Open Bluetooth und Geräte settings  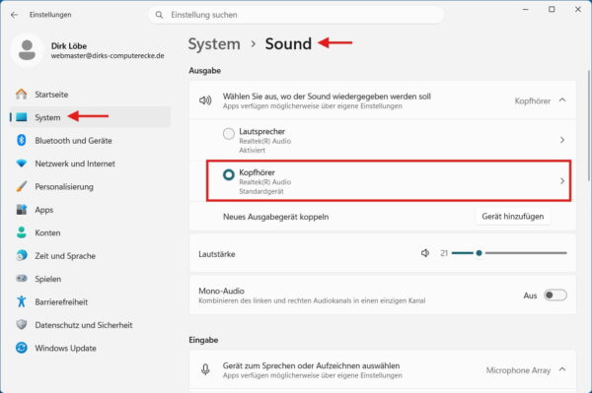click(90, 141)
